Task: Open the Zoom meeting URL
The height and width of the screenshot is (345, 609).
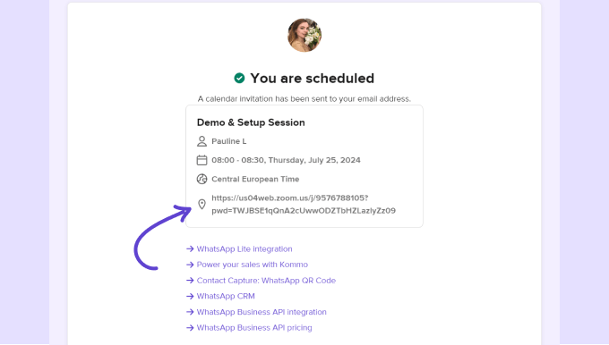Action: (x=304, y=205)
